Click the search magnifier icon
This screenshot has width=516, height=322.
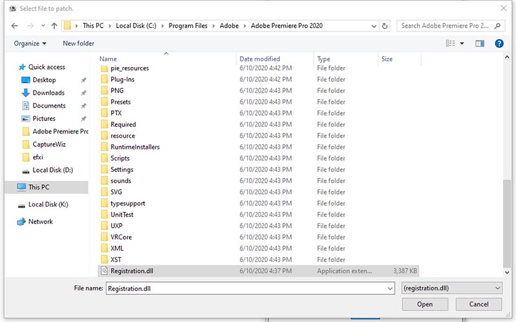[x=497, y=26]
